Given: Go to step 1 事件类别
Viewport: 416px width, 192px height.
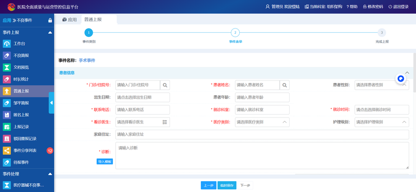Looking at the screenshot, I should tap(88, 33).
